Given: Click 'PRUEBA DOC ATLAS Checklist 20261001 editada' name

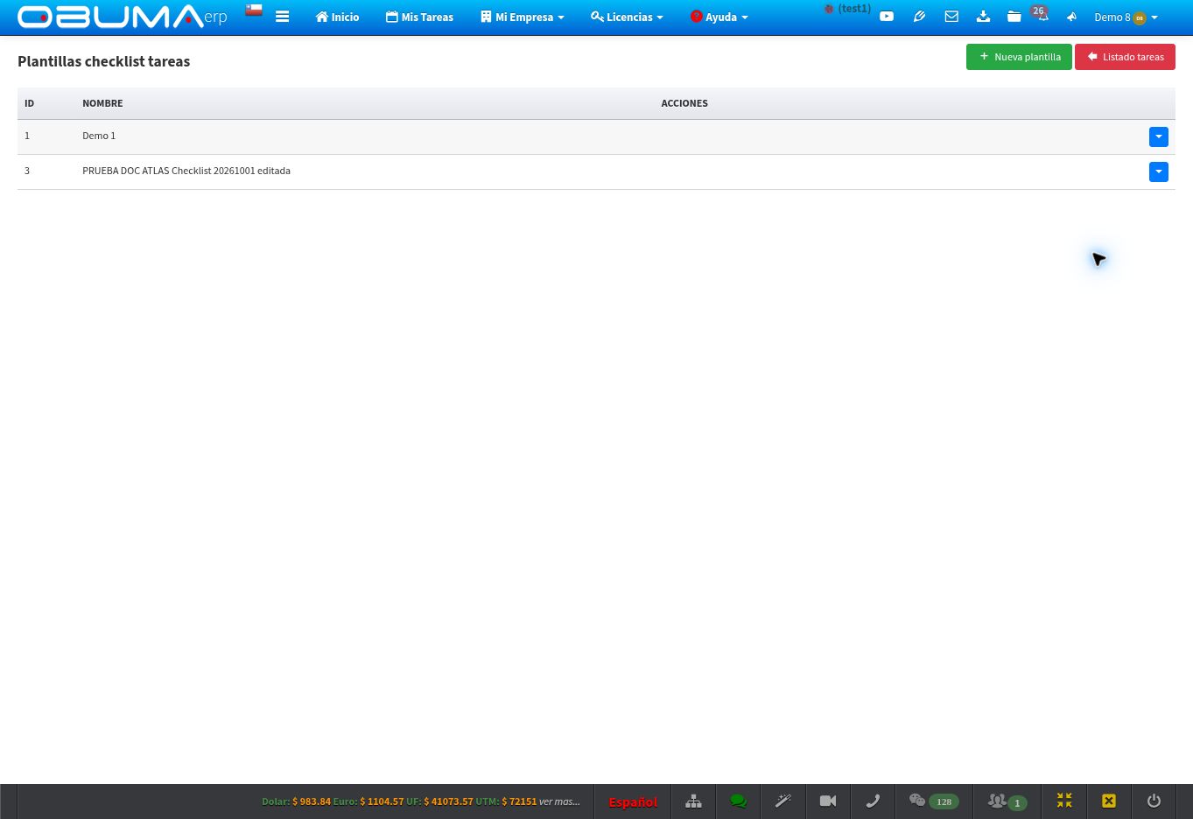Looking at the screenshot, I should pos(186,171).
